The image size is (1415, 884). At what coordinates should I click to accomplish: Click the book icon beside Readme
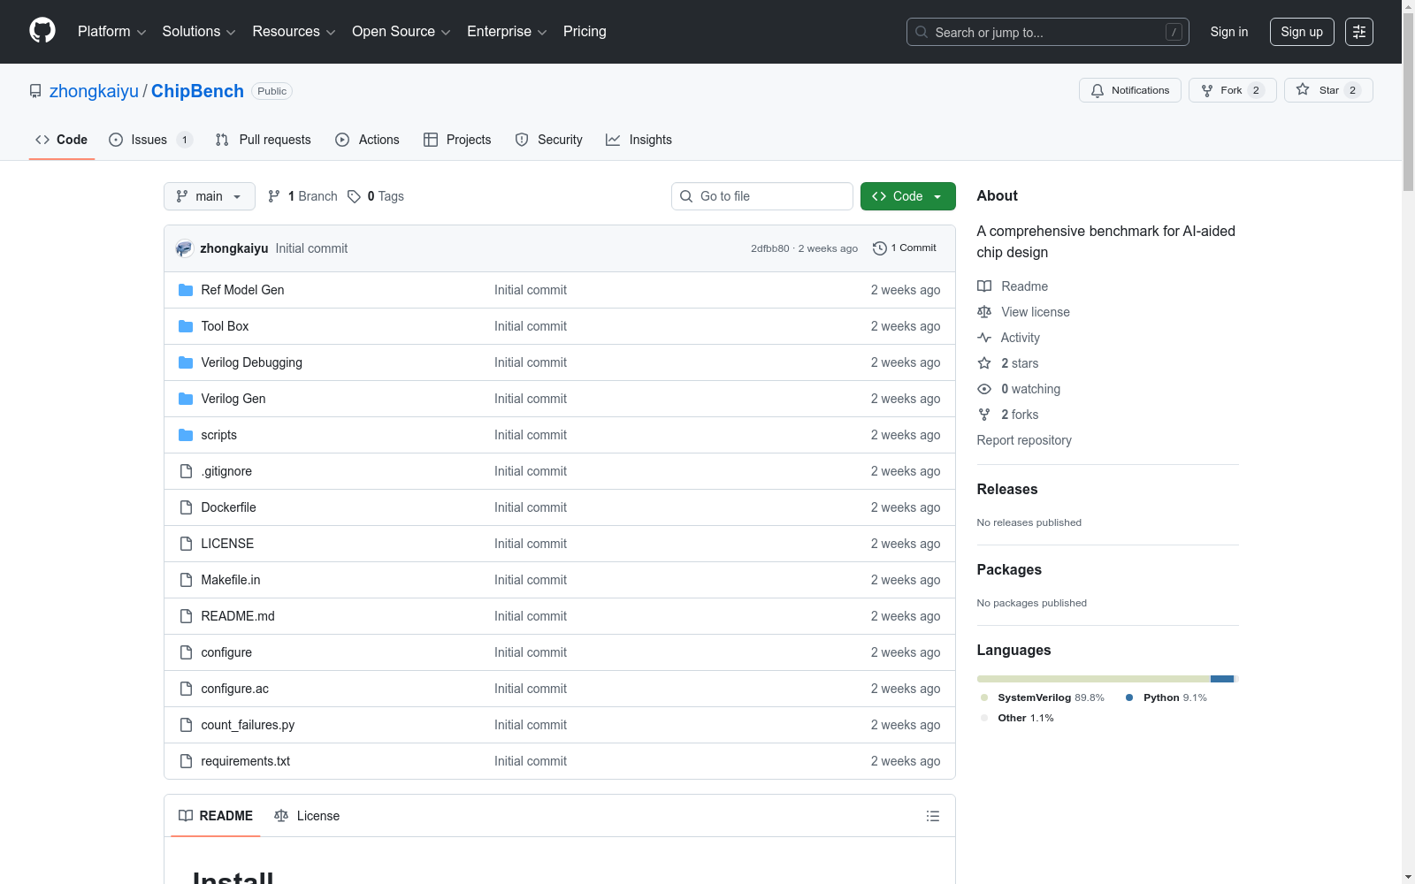point(984,286)
